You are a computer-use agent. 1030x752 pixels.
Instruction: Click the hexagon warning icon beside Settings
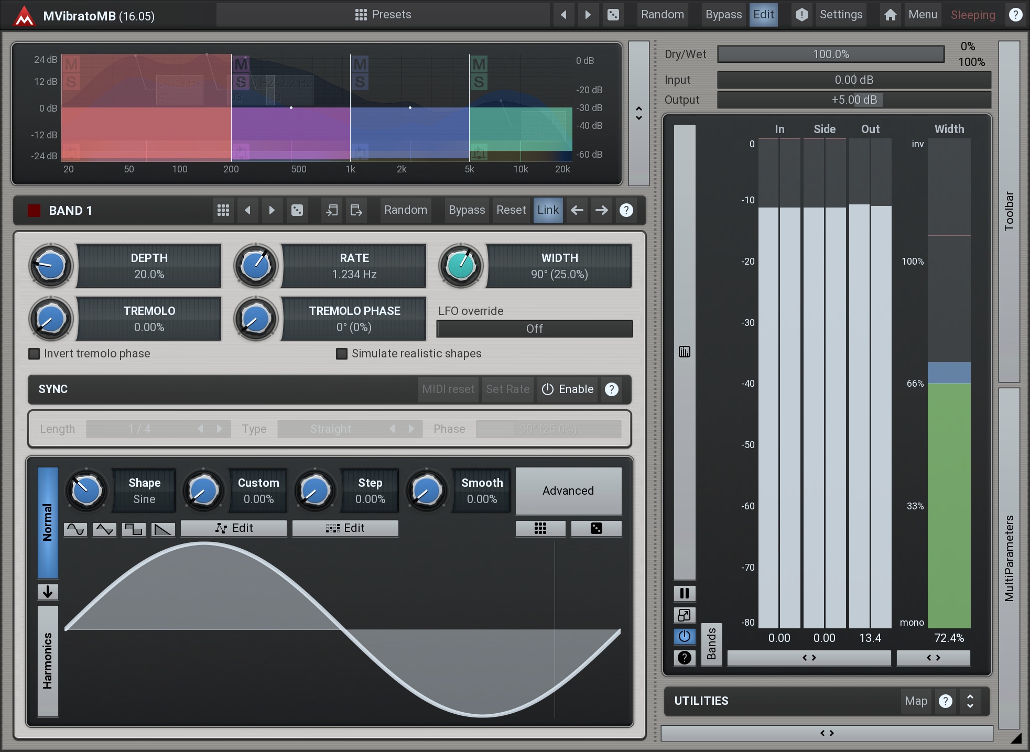click(x=801, y=15)
